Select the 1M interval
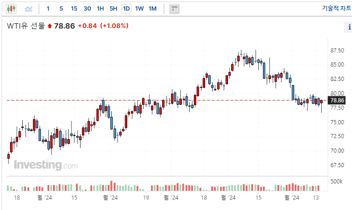The width and height of the screenshot is (352, 210). coord(153,9)
